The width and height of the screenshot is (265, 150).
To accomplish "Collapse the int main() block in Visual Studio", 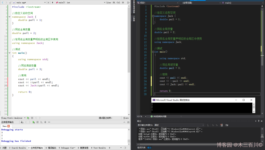I will (x=153, y=52).
